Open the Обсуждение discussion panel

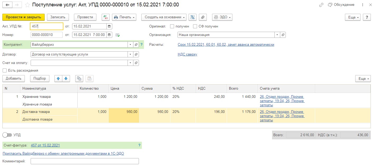[341, 5]
